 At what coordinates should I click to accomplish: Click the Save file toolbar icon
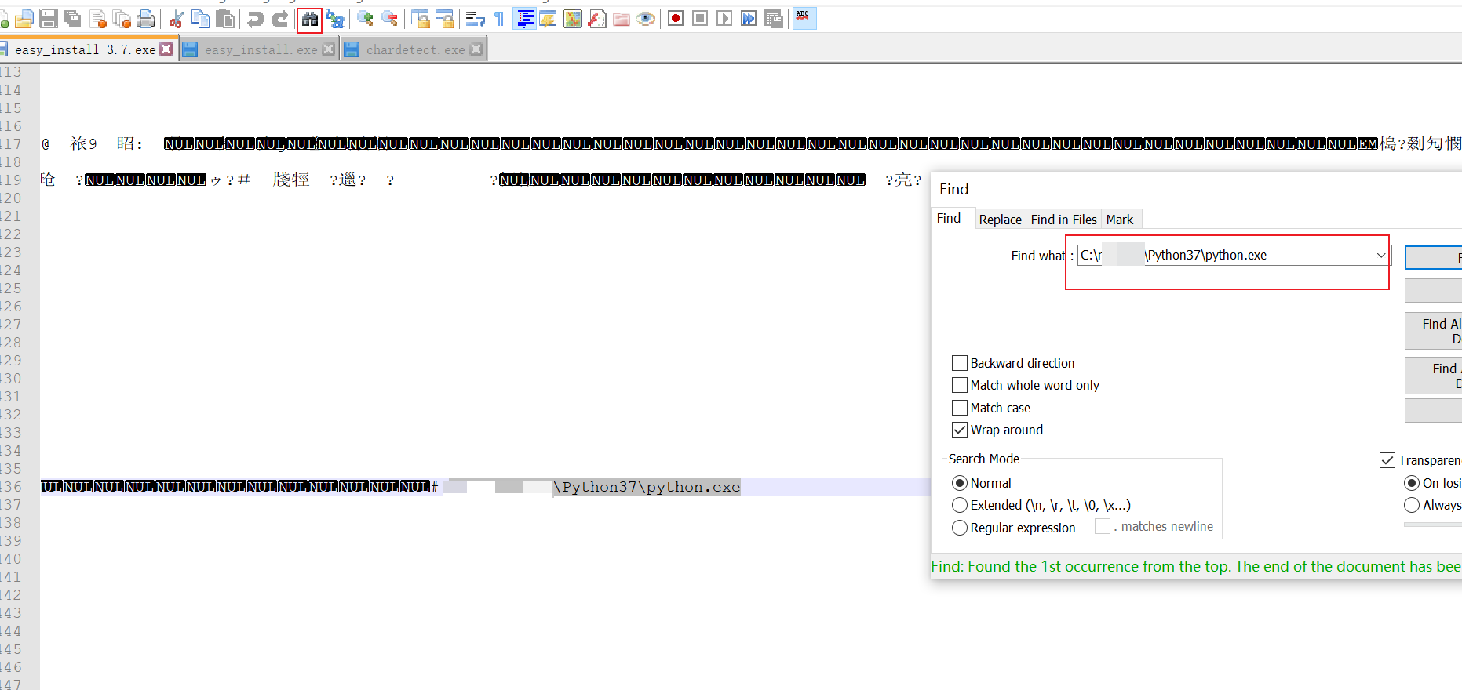(x=49, y=19)
